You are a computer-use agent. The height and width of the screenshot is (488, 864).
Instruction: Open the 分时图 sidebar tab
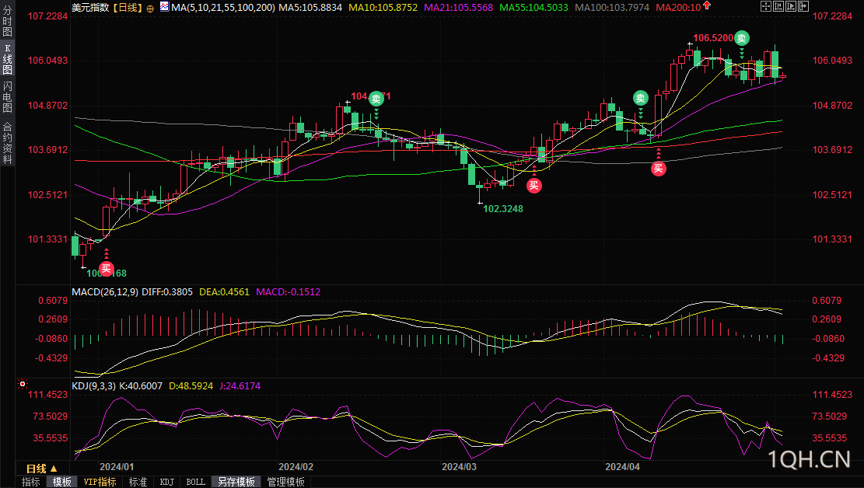(x=7, y=21)
